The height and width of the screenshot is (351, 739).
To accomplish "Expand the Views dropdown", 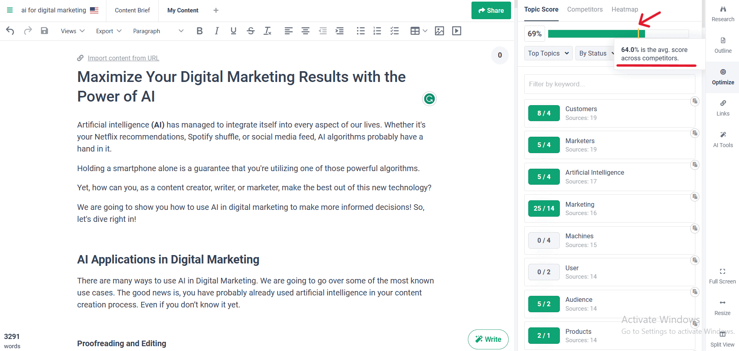I will point(72,31).
